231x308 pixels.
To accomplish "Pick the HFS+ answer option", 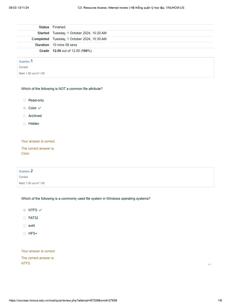I will [x=25, y=234].
